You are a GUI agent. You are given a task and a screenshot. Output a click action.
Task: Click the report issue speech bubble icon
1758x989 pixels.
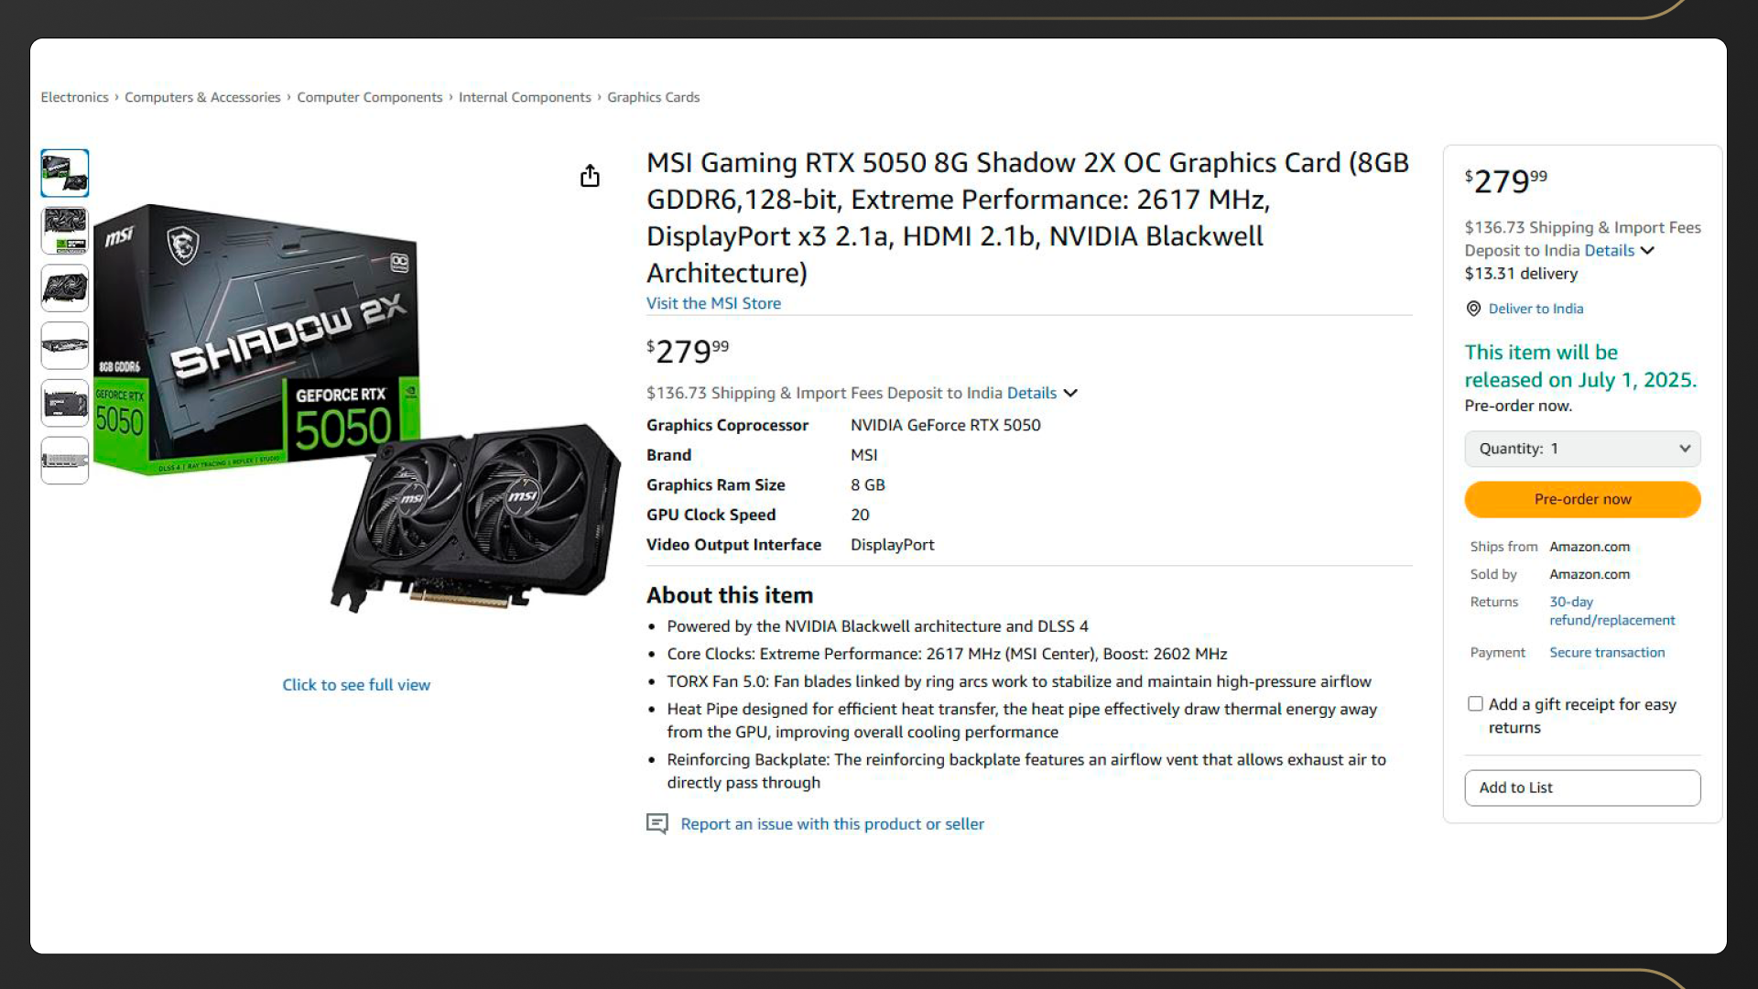tap(657, 823)
